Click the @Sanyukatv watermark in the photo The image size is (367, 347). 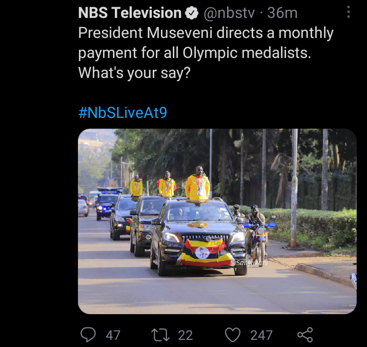(x=249, y=263)
